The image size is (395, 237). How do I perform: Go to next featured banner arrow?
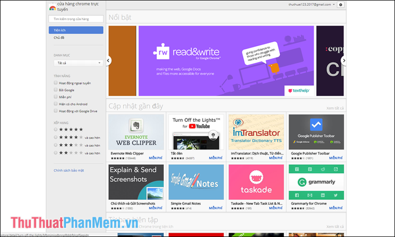pos(344,60)
